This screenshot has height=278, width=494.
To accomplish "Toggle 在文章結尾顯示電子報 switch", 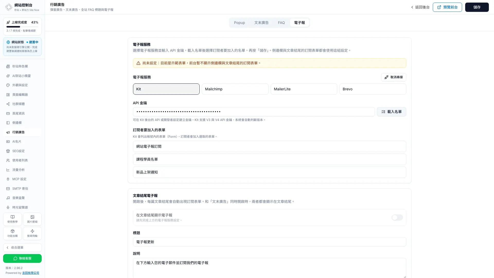I will (397, 218).
